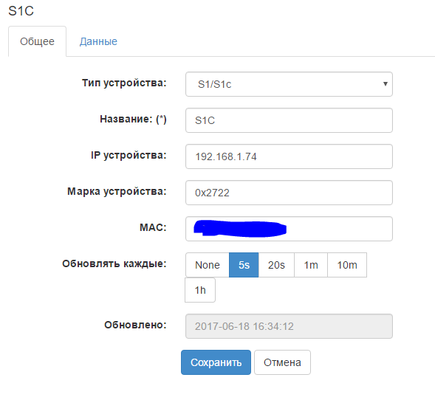Viewport: 435px width, 400px height.
Task: Choose the 20s refresh interval
Action: pyautogui.click(x=276, y=265)
